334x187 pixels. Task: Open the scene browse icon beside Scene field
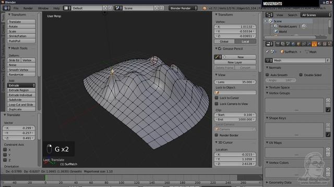click(118, 8)
